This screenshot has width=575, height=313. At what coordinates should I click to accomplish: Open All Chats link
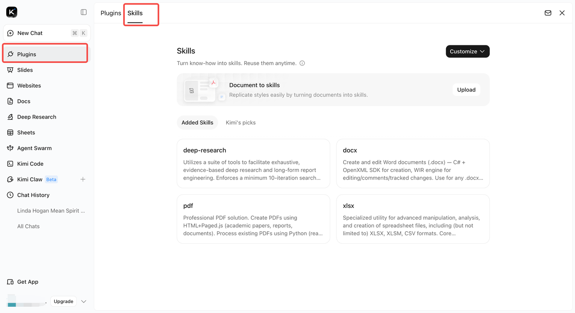point(28,226)
